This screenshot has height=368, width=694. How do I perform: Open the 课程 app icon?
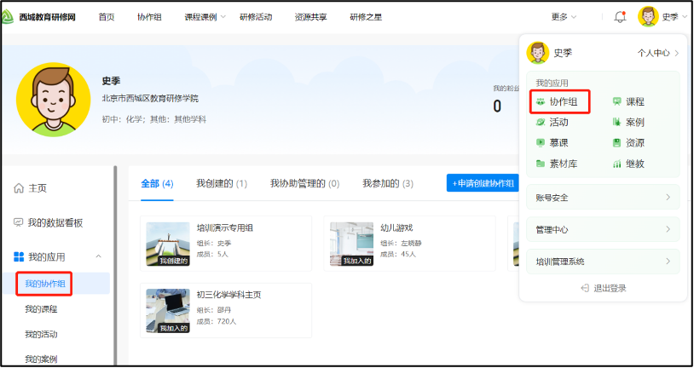[x=616, y=102]
